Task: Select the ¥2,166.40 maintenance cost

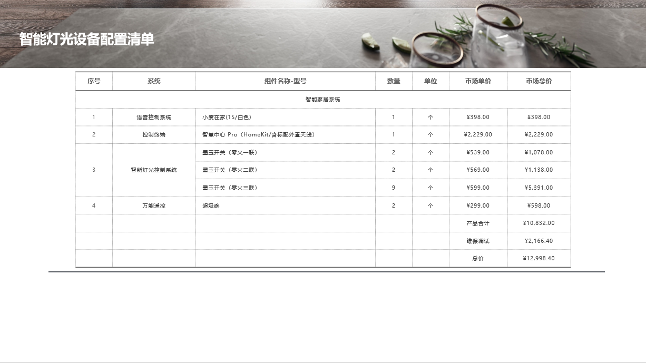Action: click(x=539, y=241)
